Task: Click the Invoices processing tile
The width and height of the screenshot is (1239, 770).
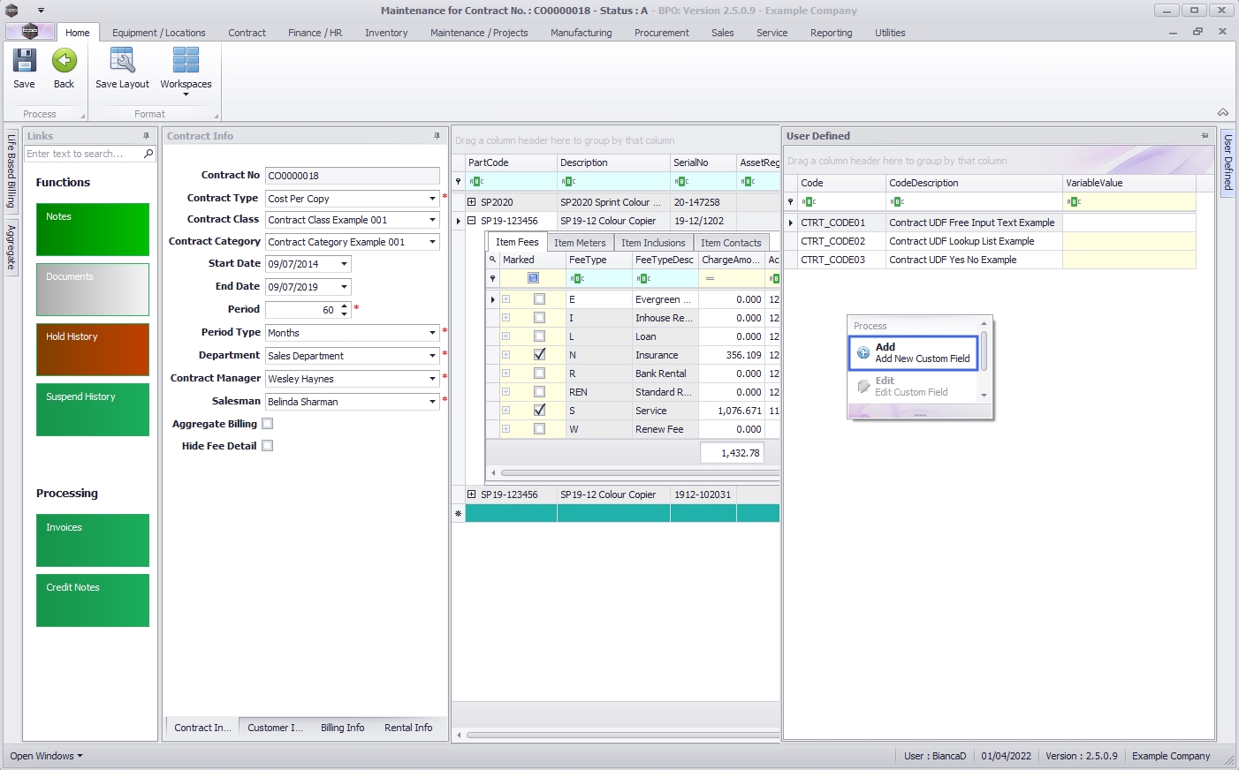Action: click(93, 540)
